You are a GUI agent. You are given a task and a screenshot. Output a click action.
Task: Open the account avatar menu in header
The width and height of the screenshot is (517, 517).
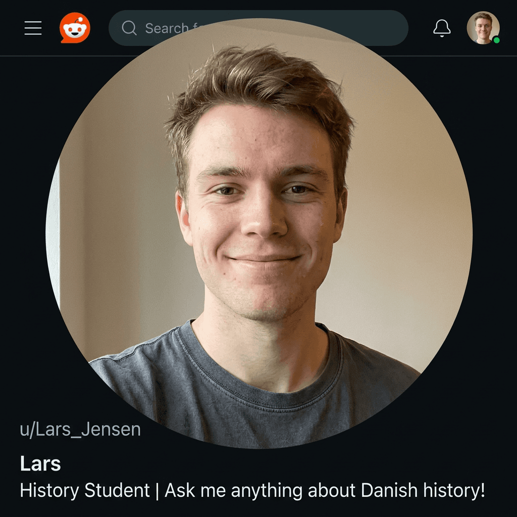coord(483,28)
